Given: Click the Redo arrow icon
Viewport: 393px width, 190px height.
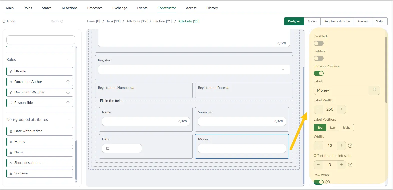Looking at the screenshot, I should coord(62,21).
